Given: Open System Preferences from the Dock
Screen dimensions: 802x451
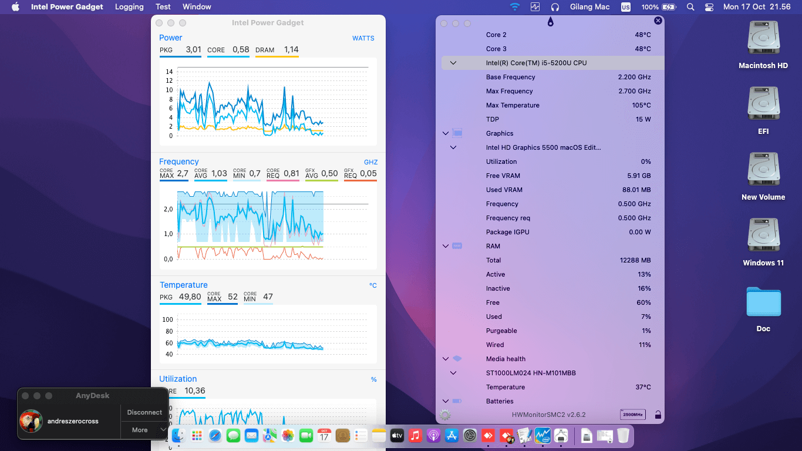Looking at the screenshot, I should (469, 436).
